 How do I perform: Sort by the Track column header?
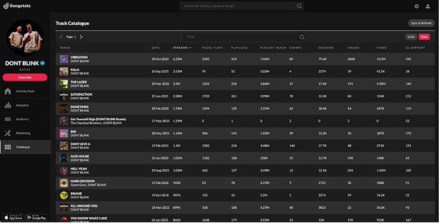65,48
